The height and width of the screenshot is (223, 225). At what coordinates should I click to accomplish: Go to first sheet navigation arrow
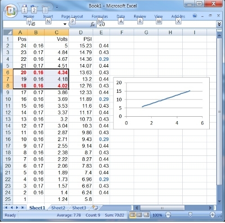click(6, 208)
